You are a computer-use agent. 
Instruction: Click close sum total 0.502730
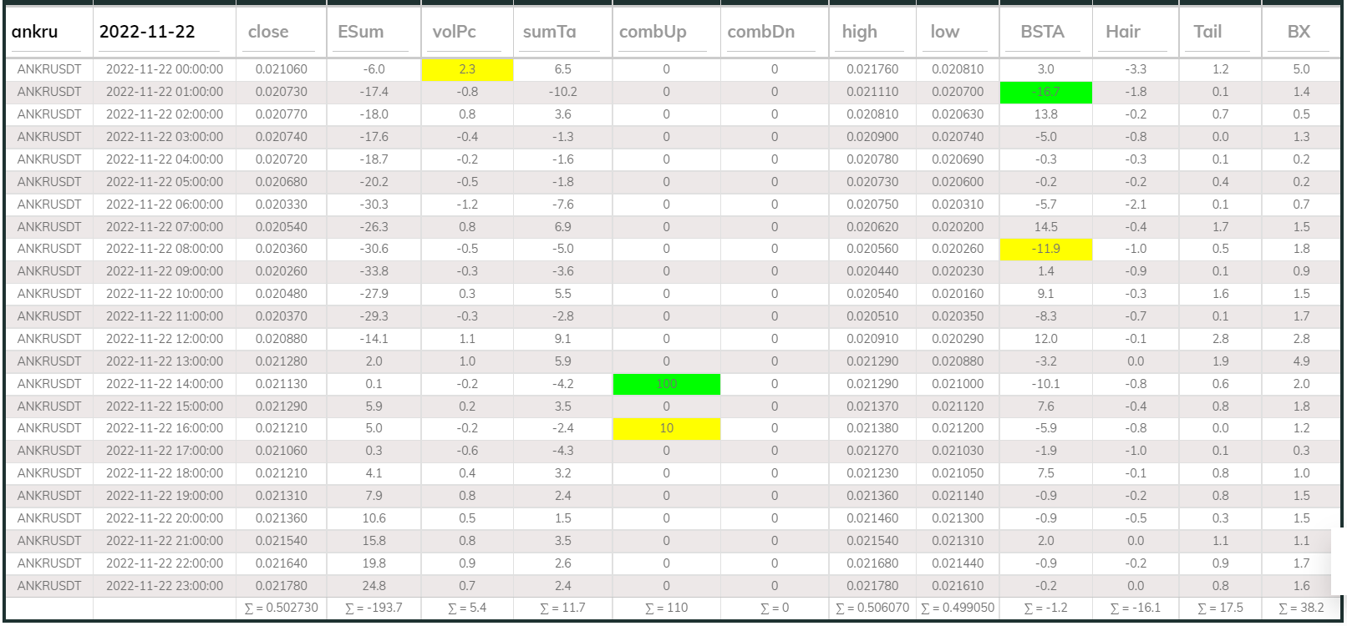pyautogui.click(x=281, y=608)
